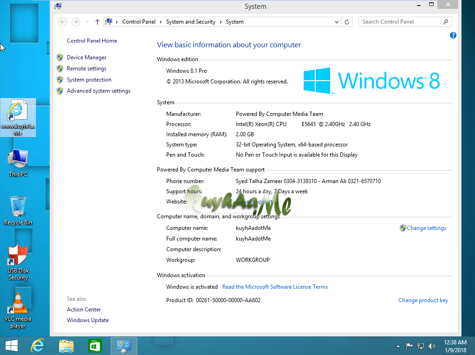Click the 'Windows is activated' text

tap(192, 287)
